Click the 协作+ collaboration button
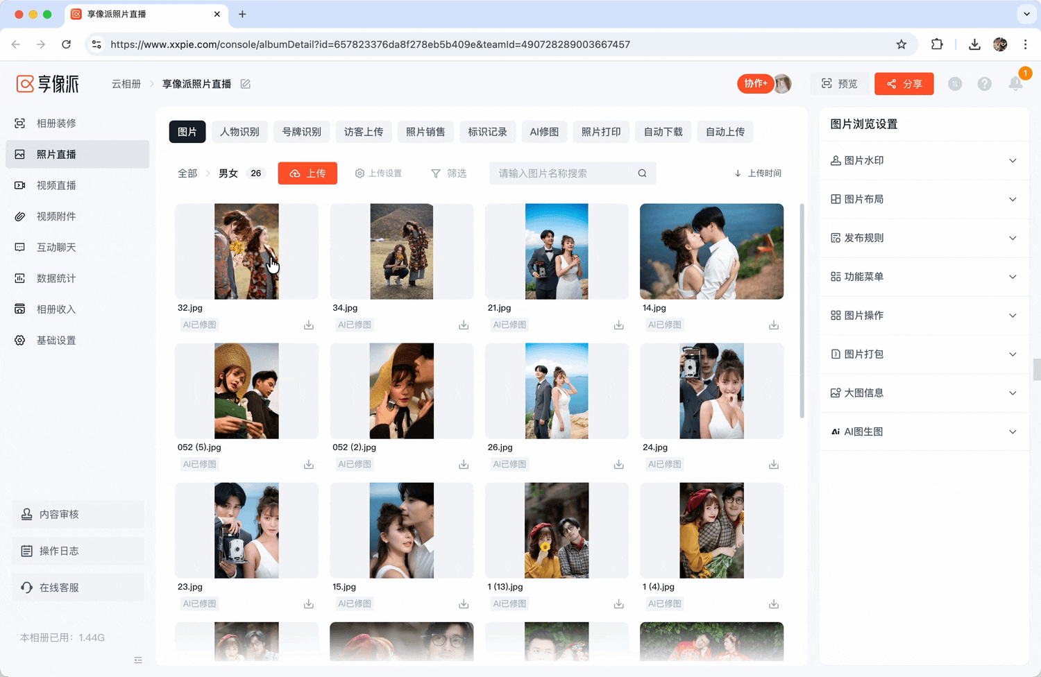The width and height of the screenshot is (1041, 677). click(756, 84)
